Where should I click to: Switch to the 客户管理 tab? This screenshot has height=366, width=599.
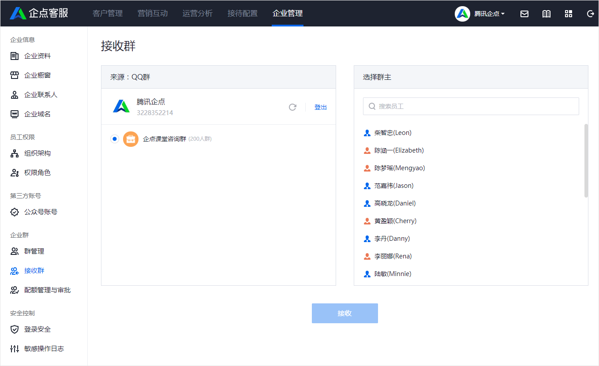pos(108,14)
